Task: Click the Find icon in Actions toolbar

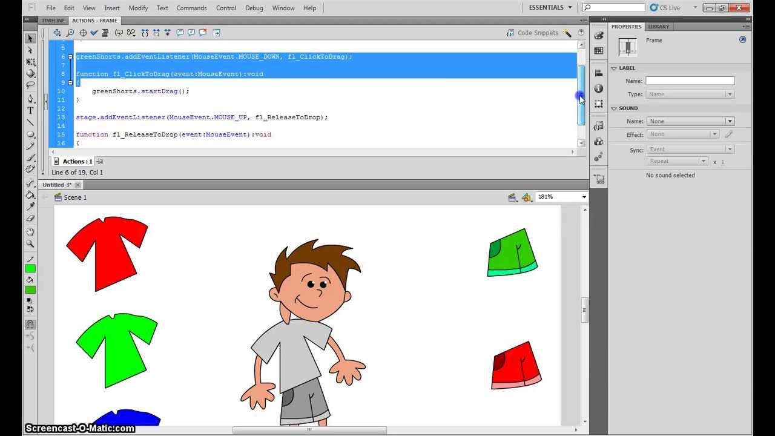Action: click(70, 33)
